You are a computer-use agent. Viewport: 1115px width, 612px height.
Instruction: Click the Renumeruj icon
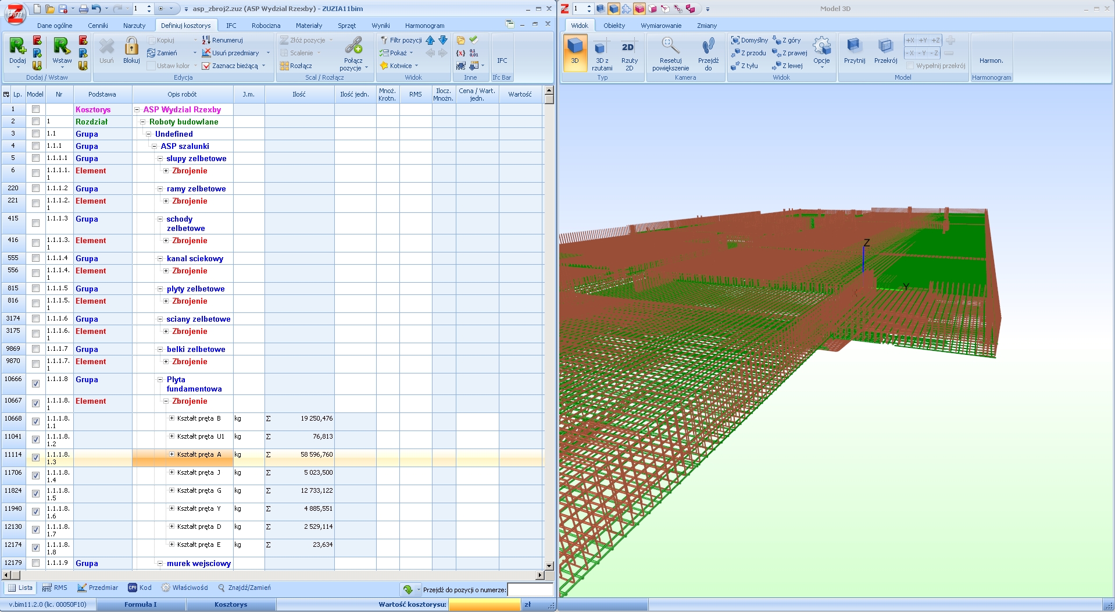[x=206, y=40]
